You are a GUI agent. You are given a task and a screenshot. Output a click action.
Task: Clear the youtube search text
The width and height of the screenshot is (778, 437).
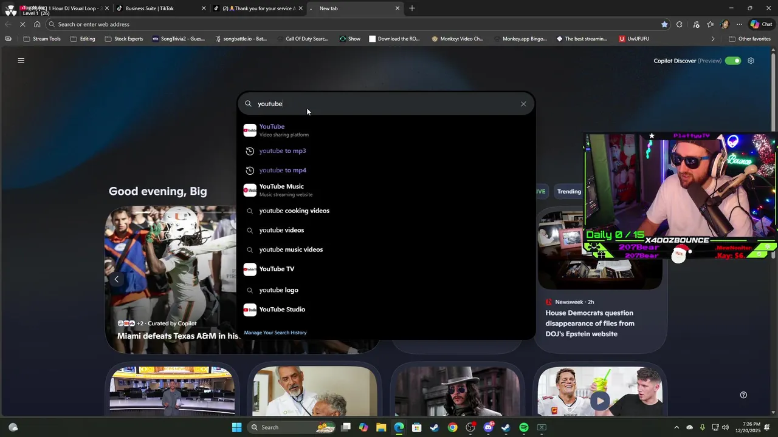[523, 104]
